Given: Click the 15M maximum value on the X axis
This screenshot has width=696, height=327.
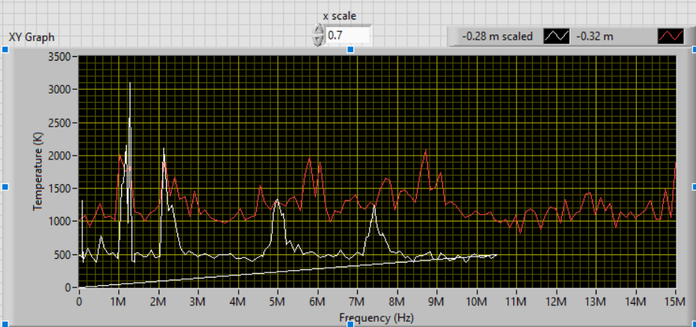Looking at the screenshot, I should tap(674, 302).
